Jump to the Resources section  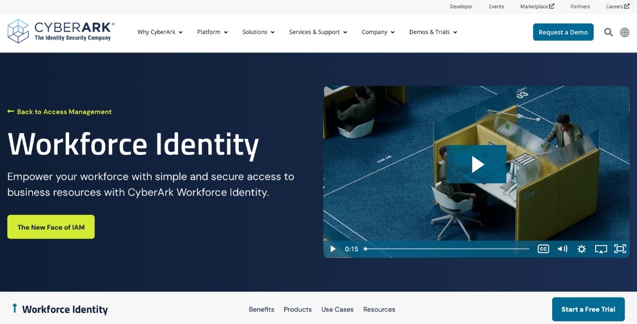click(379, 309)
